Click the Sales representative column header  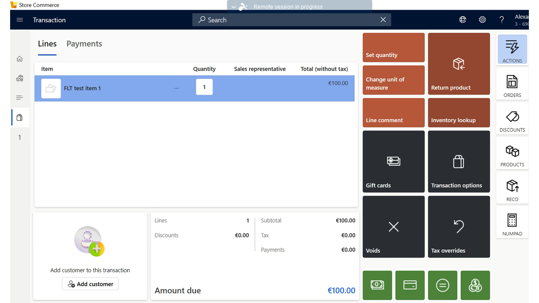tap(260, 69)
